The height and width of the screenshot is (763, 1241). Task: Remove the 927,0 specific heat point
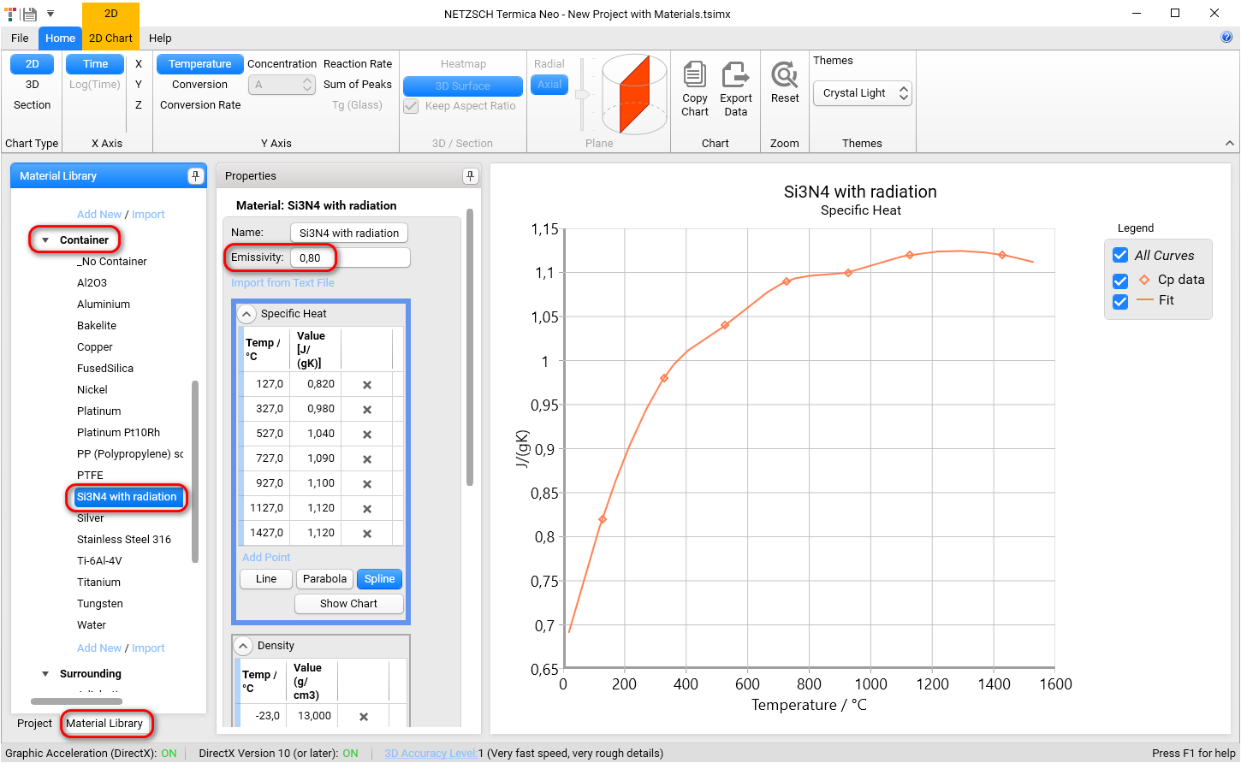[x=367, y=484]
